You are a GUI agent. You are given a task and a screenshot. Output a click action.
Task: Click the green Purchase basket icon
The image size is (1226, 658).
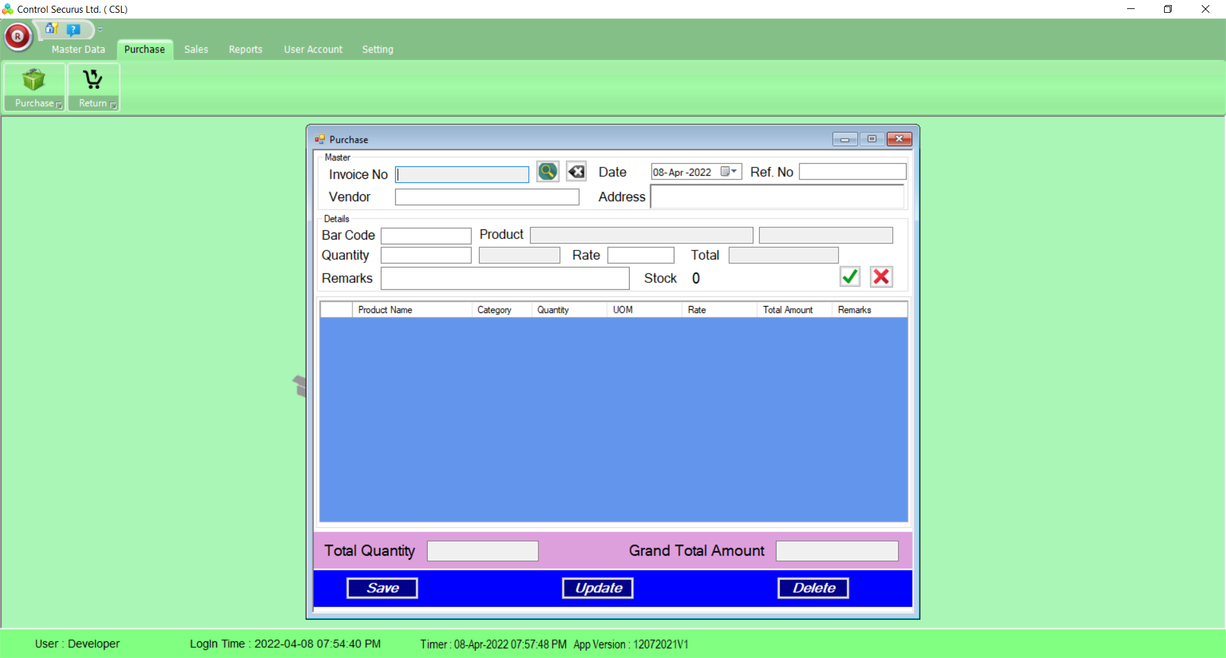pos(34,80)
